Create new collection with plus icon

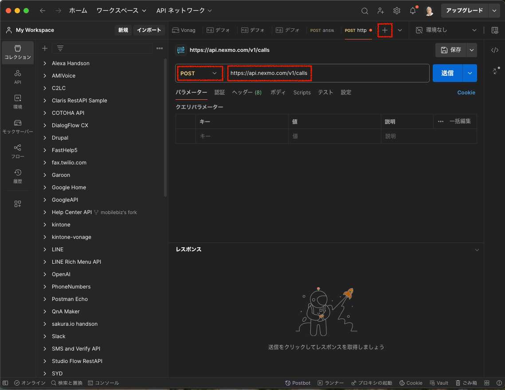45,48
